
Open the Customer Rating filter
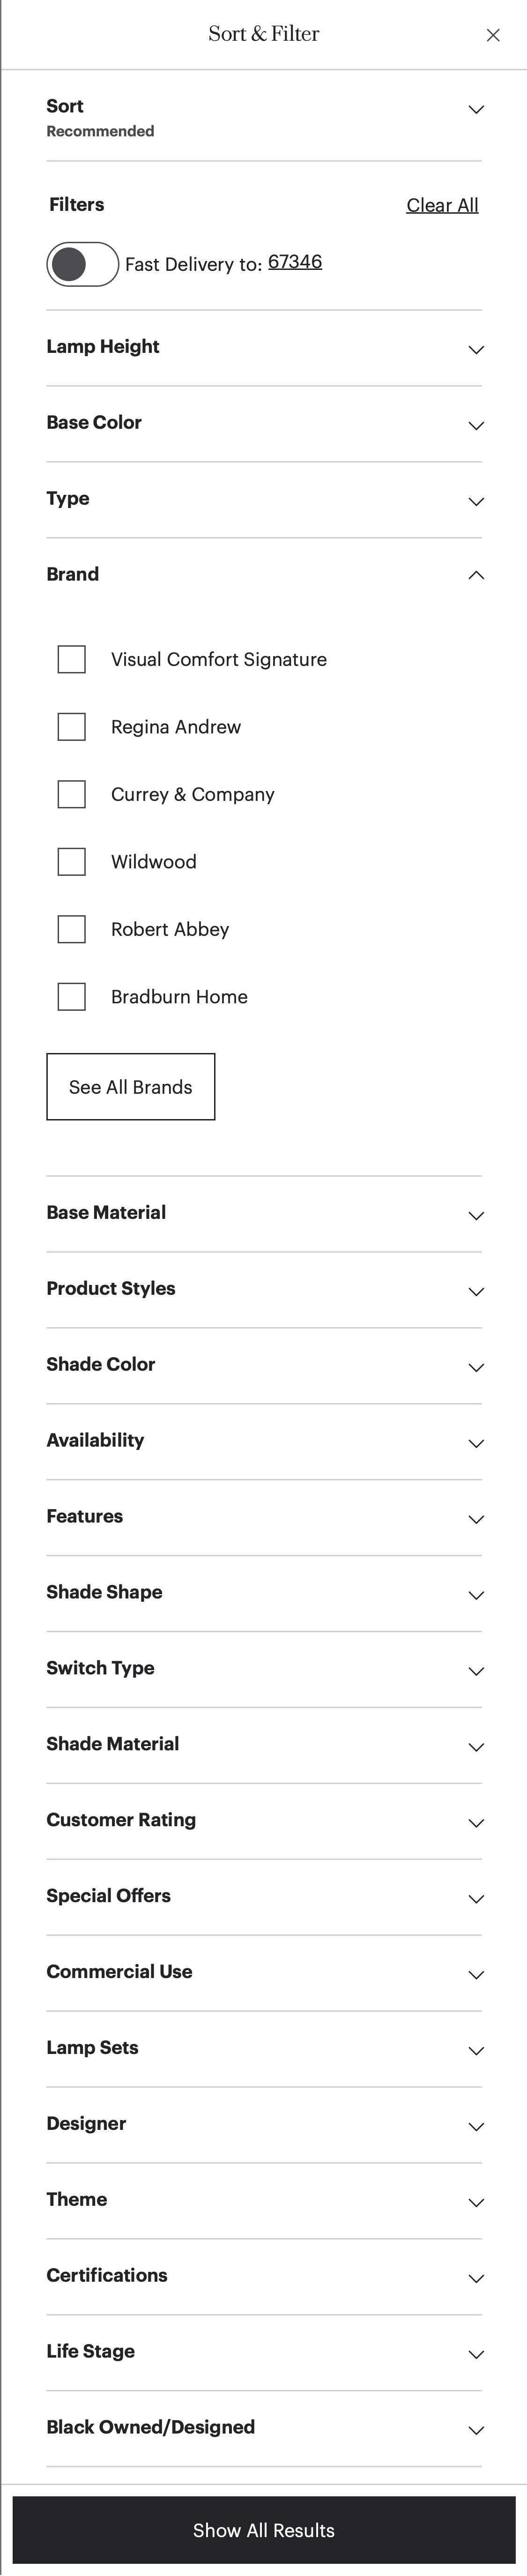tap(476, 1823)
